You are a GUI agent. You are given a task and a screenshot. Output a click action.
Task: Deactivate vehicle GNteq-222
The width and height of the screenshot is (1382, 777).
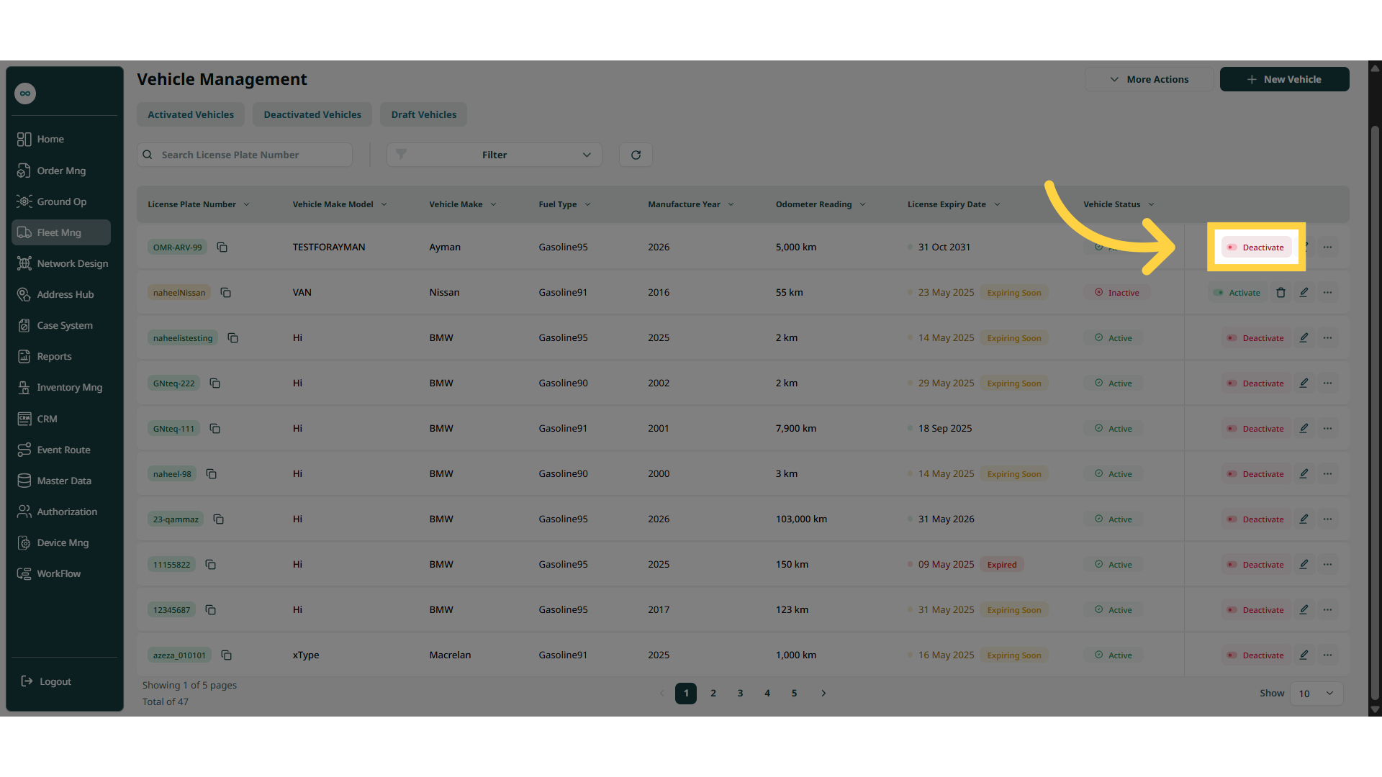1256,383
